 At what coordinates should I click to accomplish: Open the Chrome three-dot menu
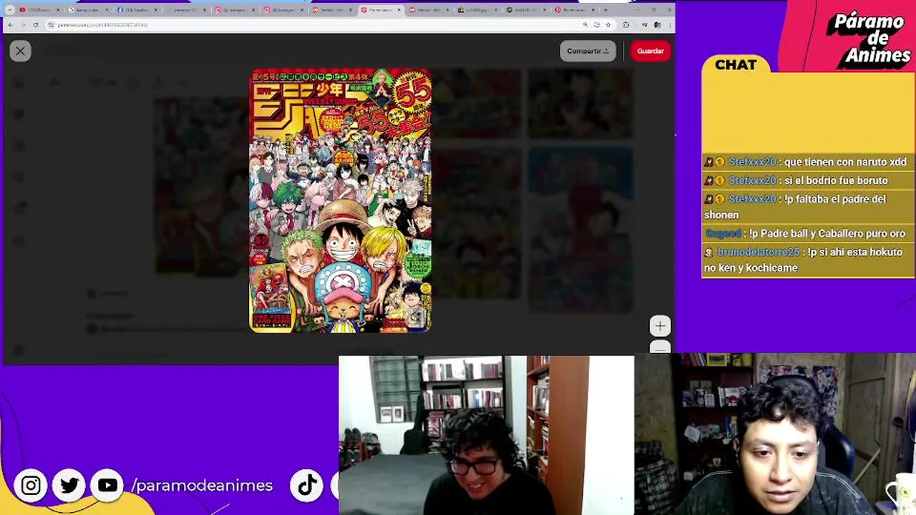pos(669,24)
